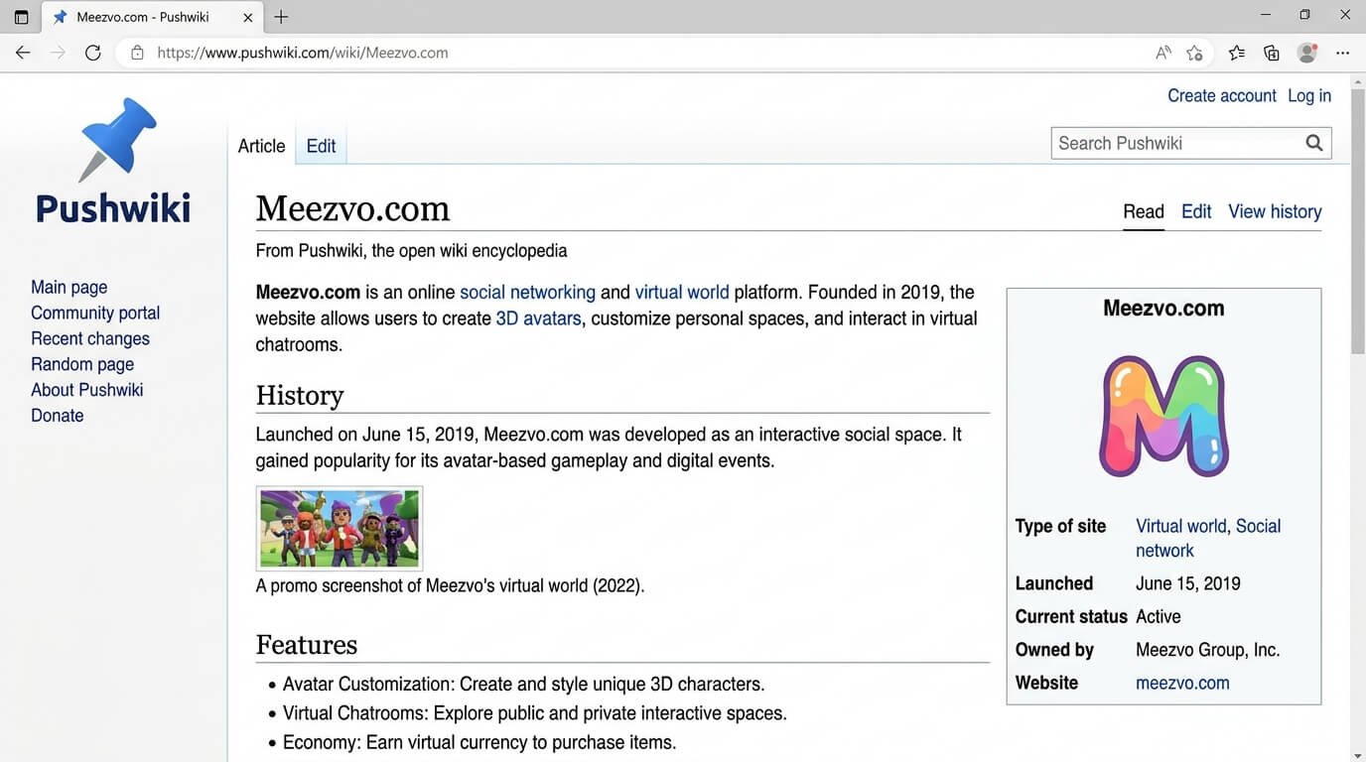Open Recent changes sidebar link
Image resolution: width=1366 pixels, height=762 pixels.
pyautogui.click(x=90, y=338)
